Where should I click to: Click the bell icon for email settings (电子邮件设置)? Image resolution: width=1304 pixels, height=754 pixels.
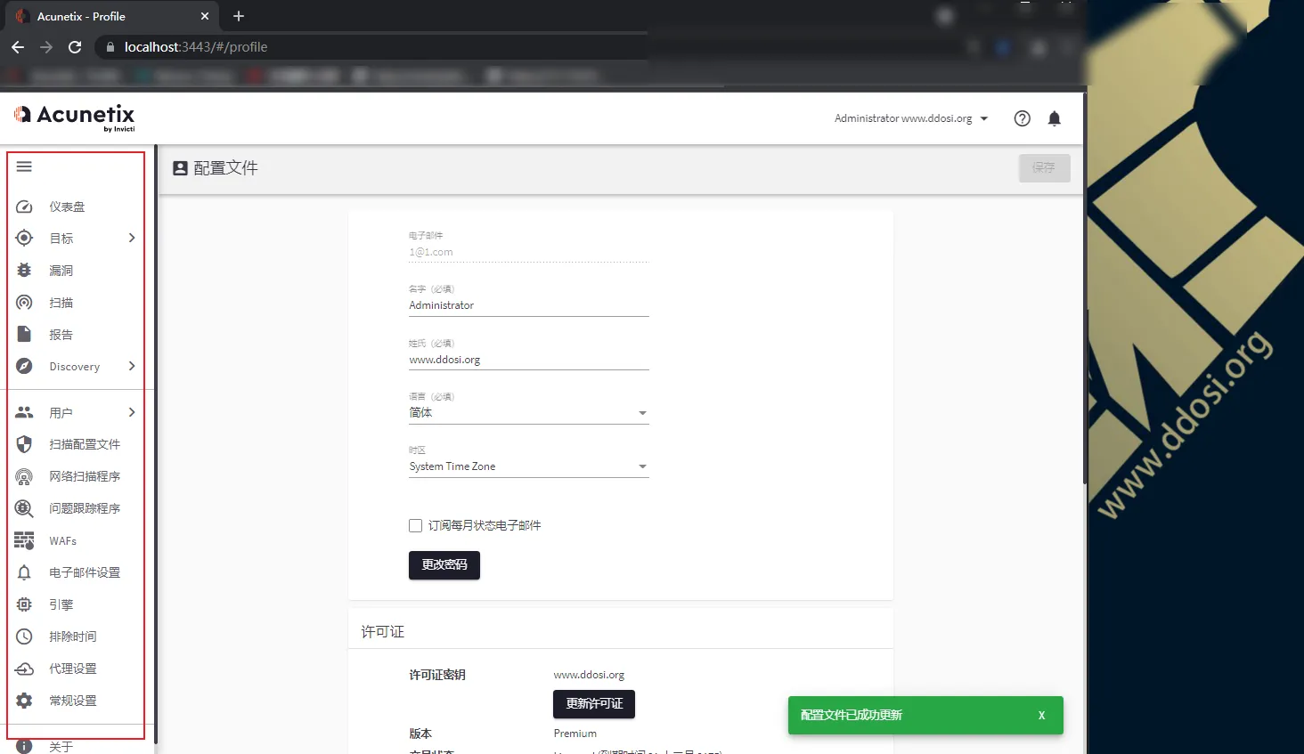tap(24, 572)
